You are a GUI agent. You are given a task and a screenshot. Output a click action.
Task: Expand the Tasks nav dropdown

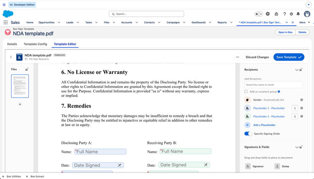(x=96, y=22)
